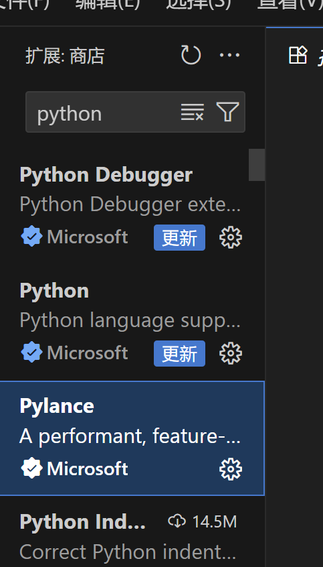Click the editor tab extensions icon
Image resolution: width=323 pixels, height=567 pixels.
pyautogui.click(x=298, y=55)
